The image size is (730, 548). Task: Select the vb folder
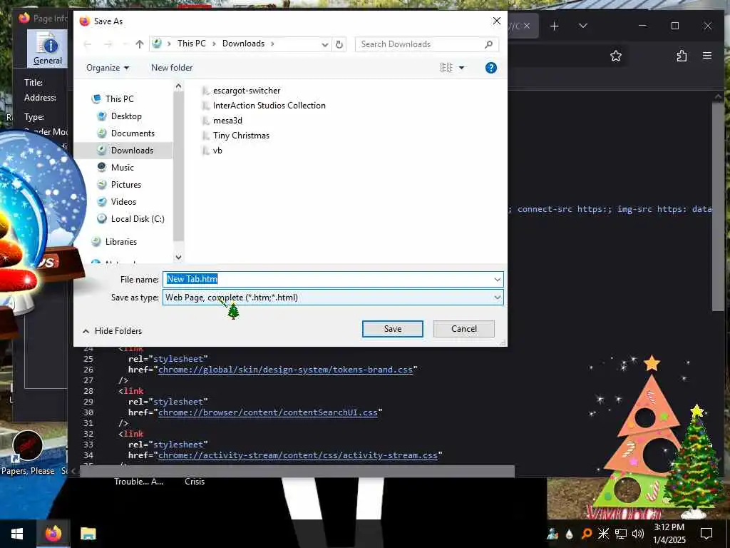pos(212,151)
